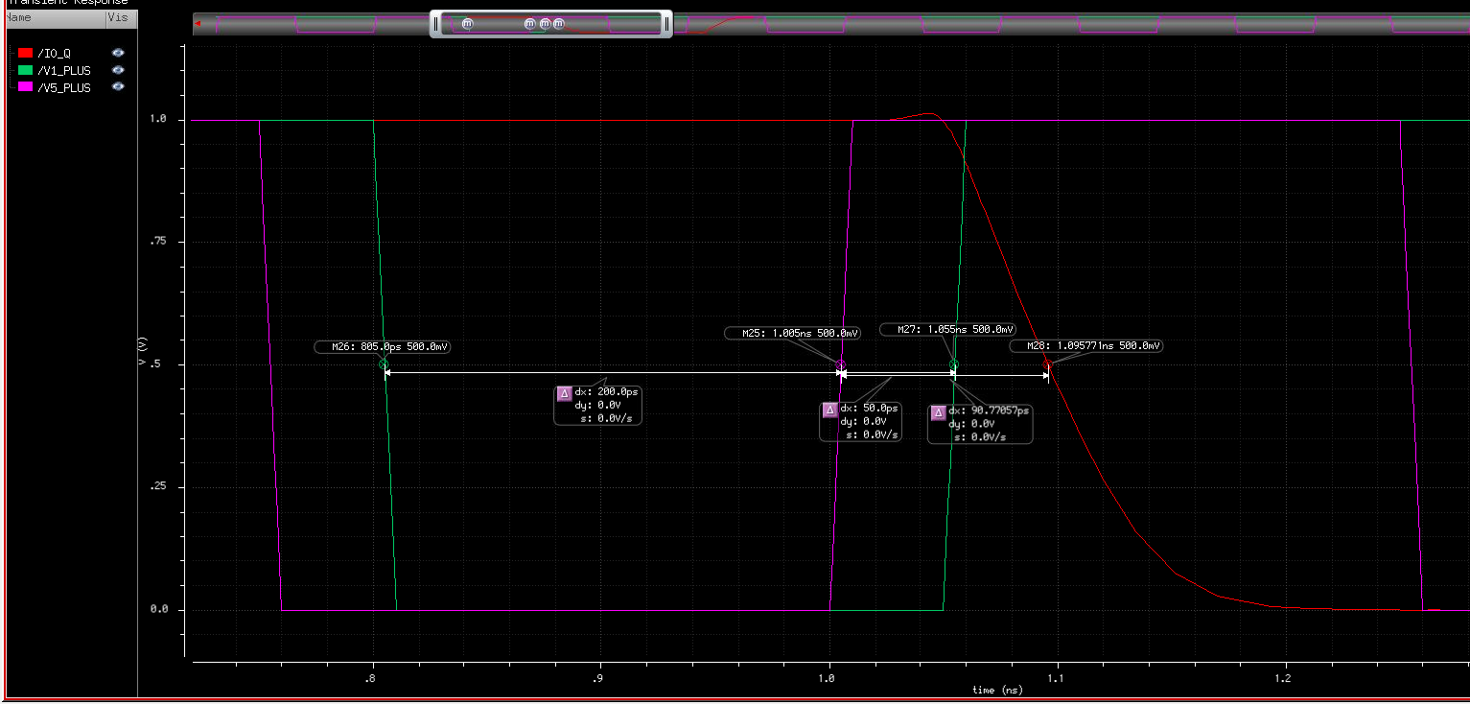Screen dimensions: 1470x704
Task: Select the /IO_Q signal name in the legend
Action: [54, 54]
